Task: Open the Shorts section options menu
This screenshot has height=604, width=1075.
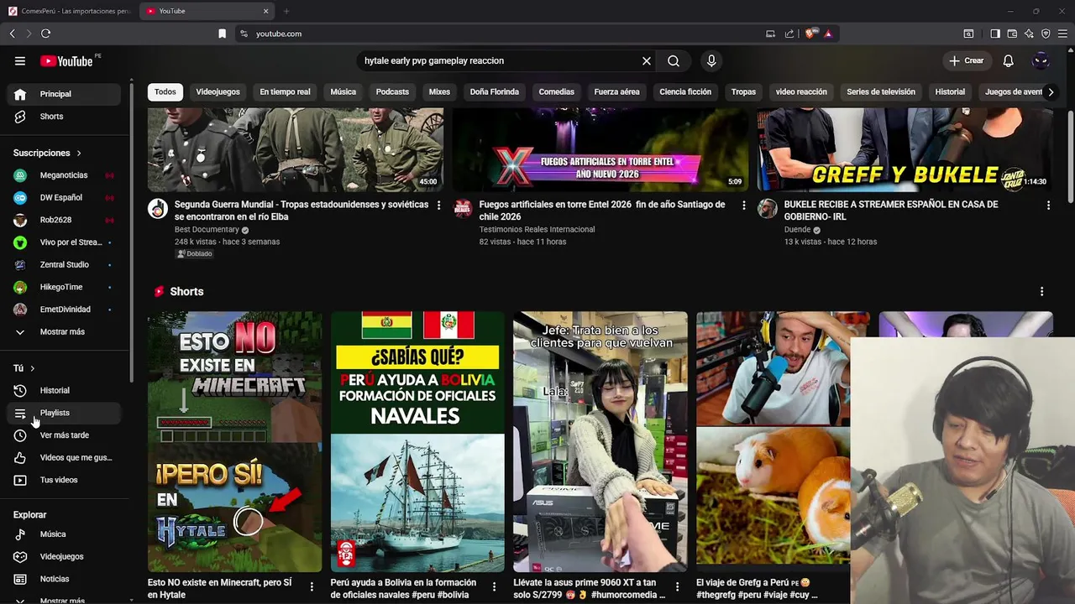Action: [1041, 291]
